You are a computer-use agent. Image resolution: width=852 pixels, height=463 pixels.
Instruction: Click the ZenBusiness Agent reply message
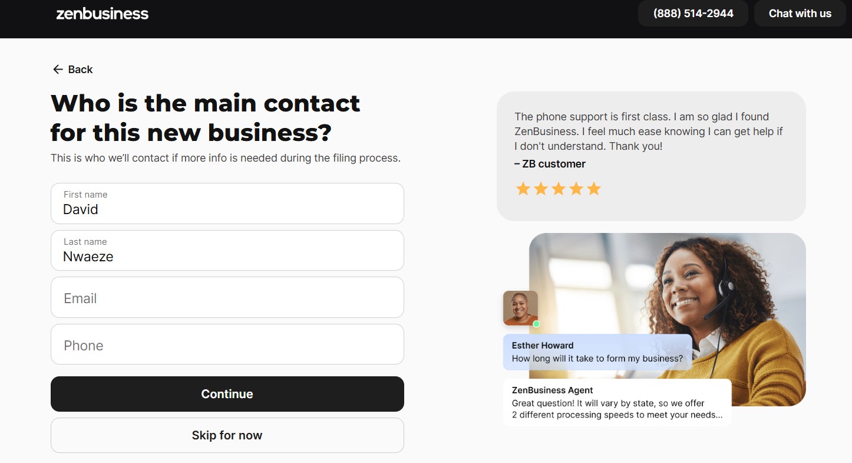point(617,402)
